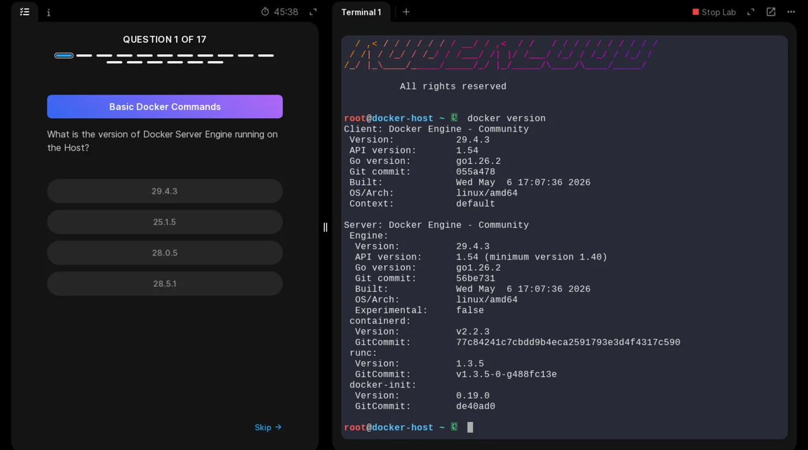Click the terminal cursor prompt line
Screen dimensions: 808x450
(409, 427)
